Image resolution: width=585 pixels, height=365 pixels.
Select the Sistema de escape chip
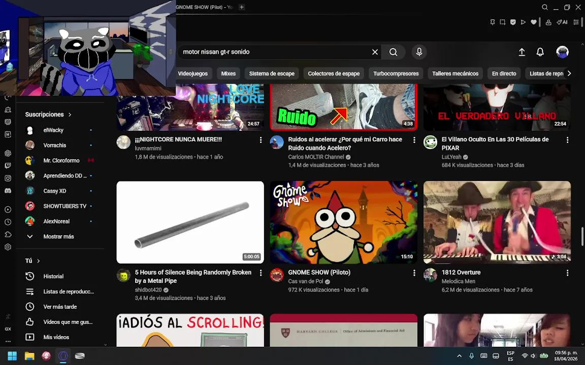pos(272,74)
